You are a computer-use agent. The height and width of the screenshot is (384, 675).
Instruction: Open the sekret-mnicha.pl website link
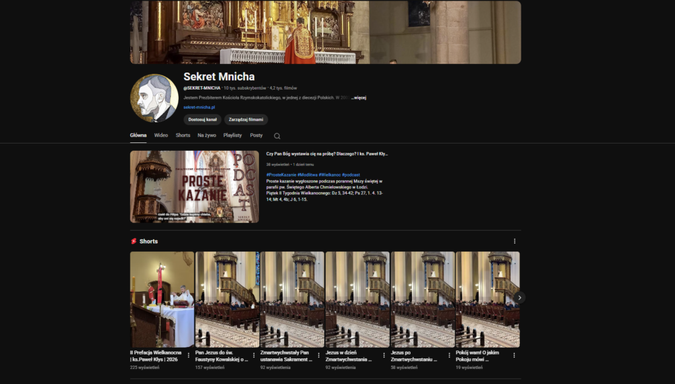[x=199, y=107]
